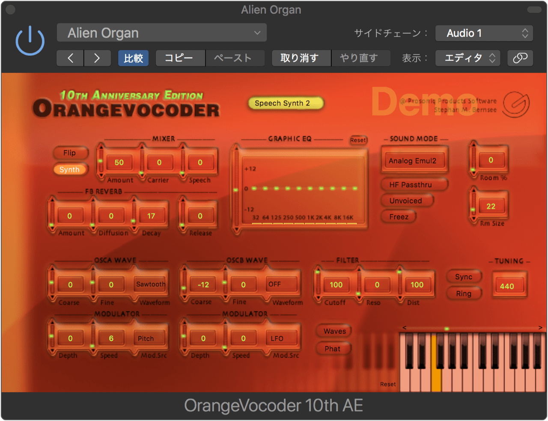Click the Prosoniq spiral logo

[516, 103]
